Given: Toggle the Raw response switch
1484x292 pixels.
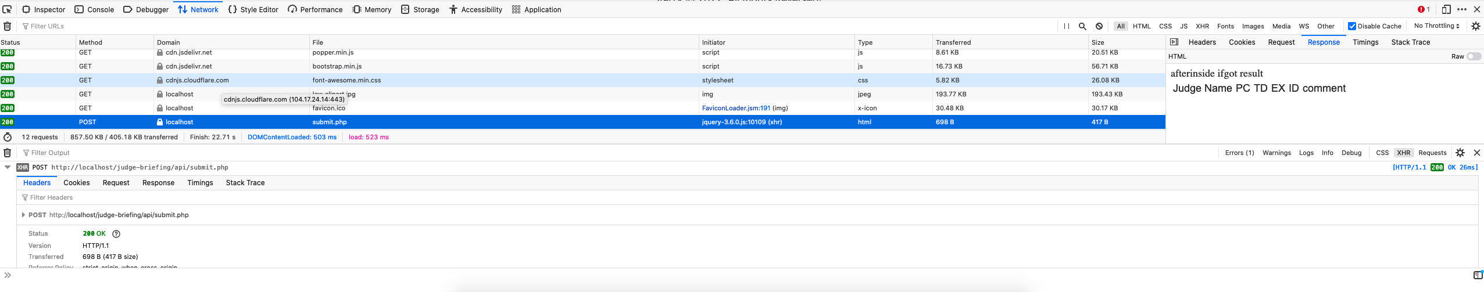Looking at the screenshot, I should click(x=1474, y=56).
